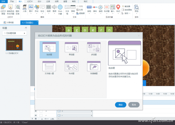Switch to the 文章视图 tab
The height and width of the screenshot is (125, 175).
pos(9,23)
